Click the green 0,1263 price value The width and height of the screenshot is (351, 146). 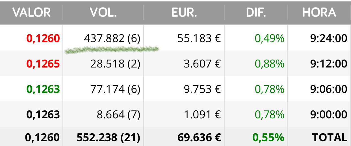pyautogui.click(x=43, y=89)
